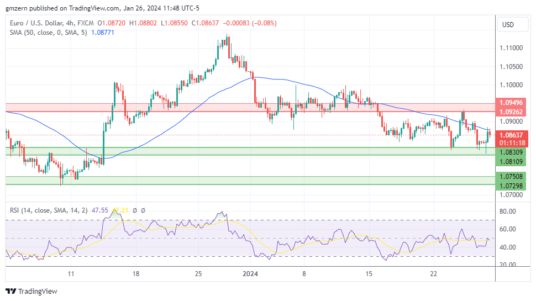Image resolution: width=536 pixels, height=301 pixels.
Task: Click the 8 date label on time axis
Action: [x=304, y=274]
